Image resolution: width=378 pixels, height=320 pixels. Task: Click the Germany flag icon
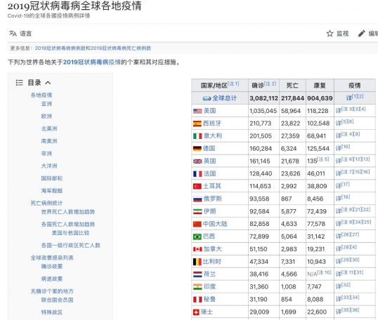pos(197,149)
